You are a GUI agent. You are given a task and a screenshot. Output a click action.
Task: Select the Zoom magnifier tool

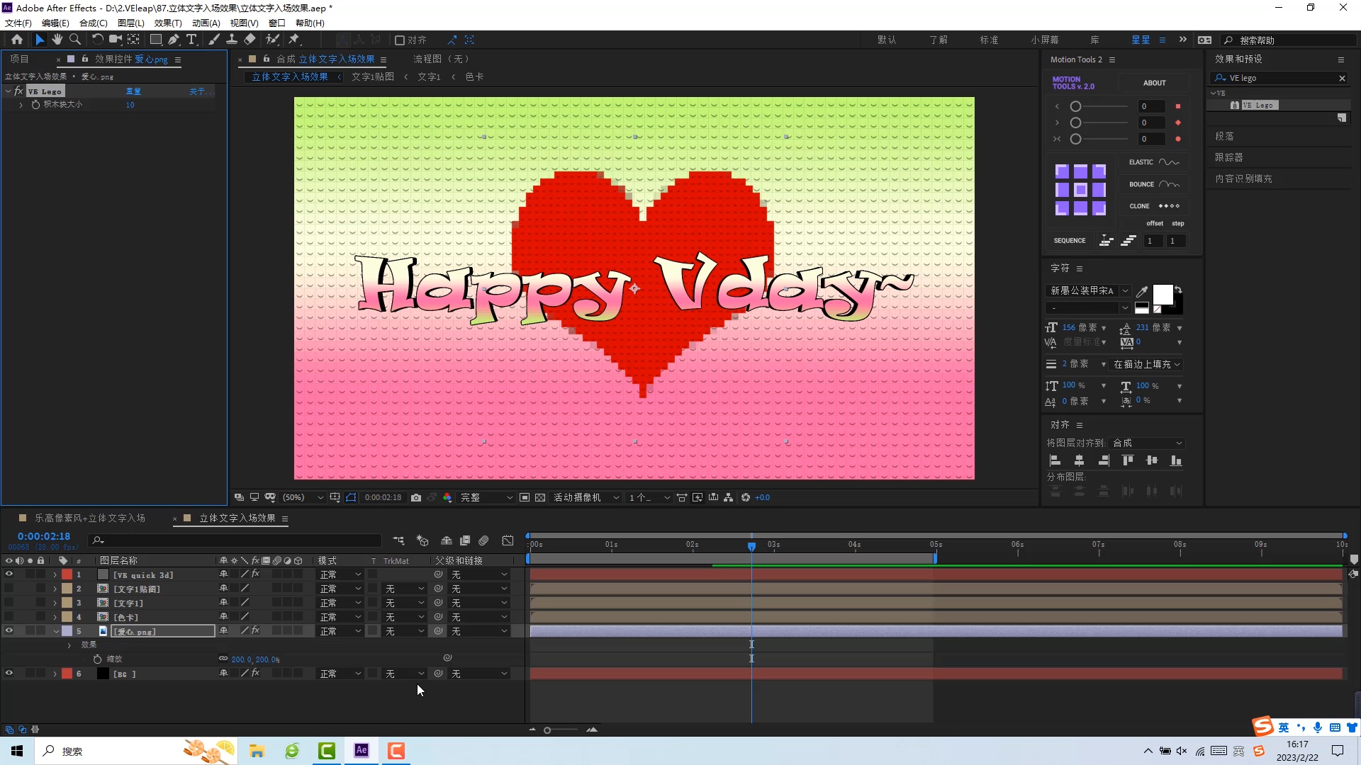(74, 40)
